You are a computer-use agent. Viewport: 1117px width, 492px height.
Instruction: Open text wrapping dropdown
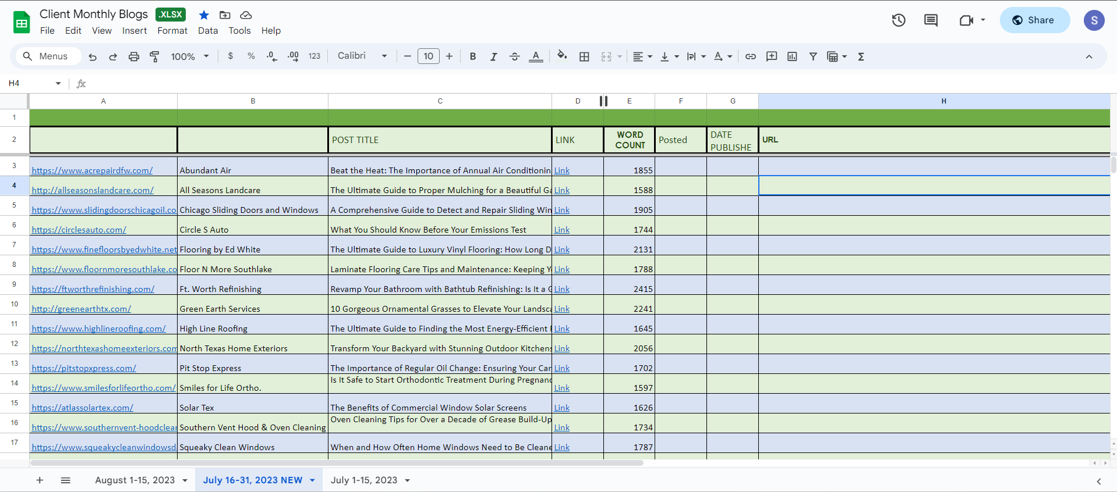pos(696,56)
